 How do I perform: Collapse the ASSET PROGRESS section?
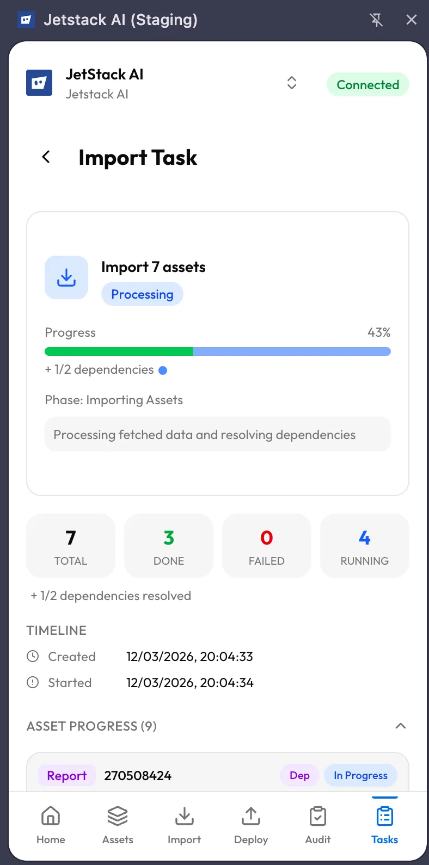point(400,726)
